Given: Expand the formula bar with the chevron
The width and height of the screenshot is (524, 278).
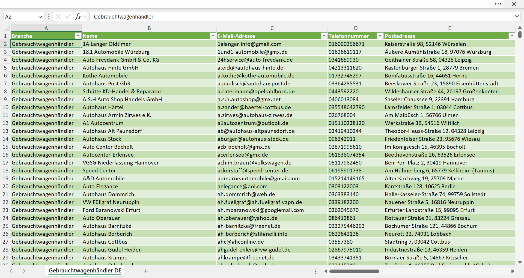Looking at the screenshot, I should click(x=517, y=16).
